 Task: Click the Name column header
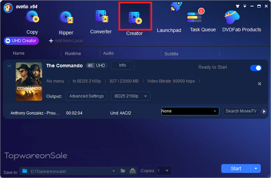click(x=19, y=53)
